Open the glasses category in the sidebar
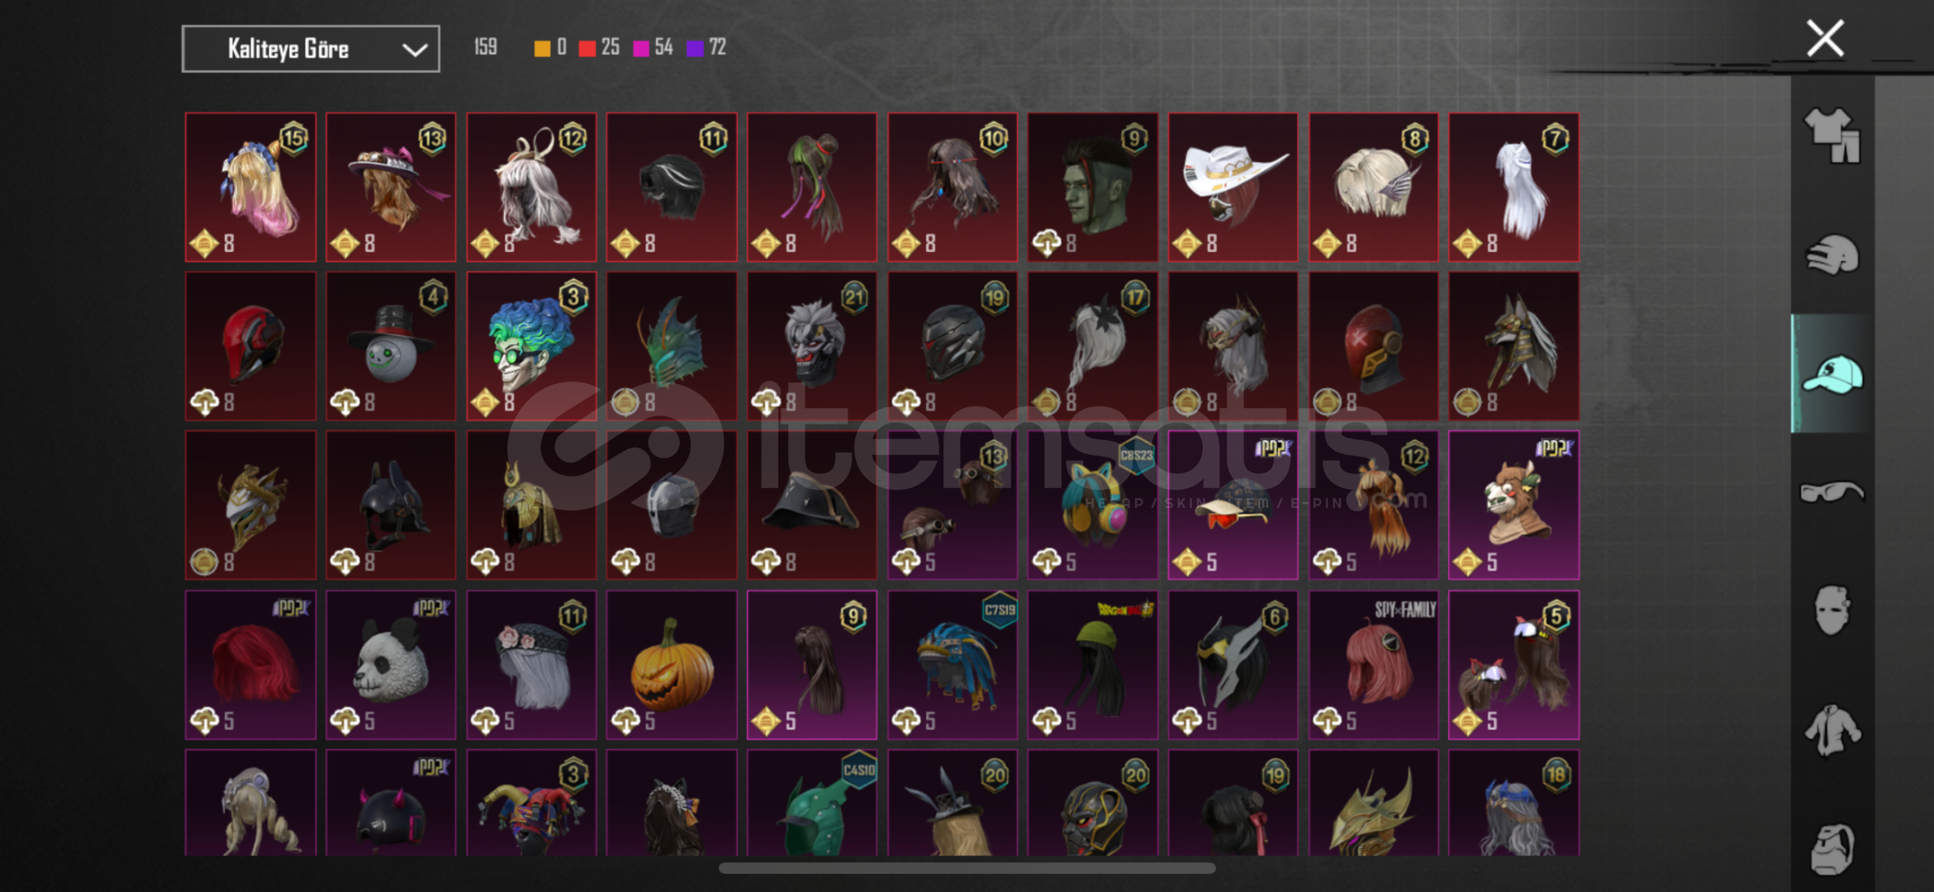This screenshot has height=892, width=1934. coord(1832,492)
